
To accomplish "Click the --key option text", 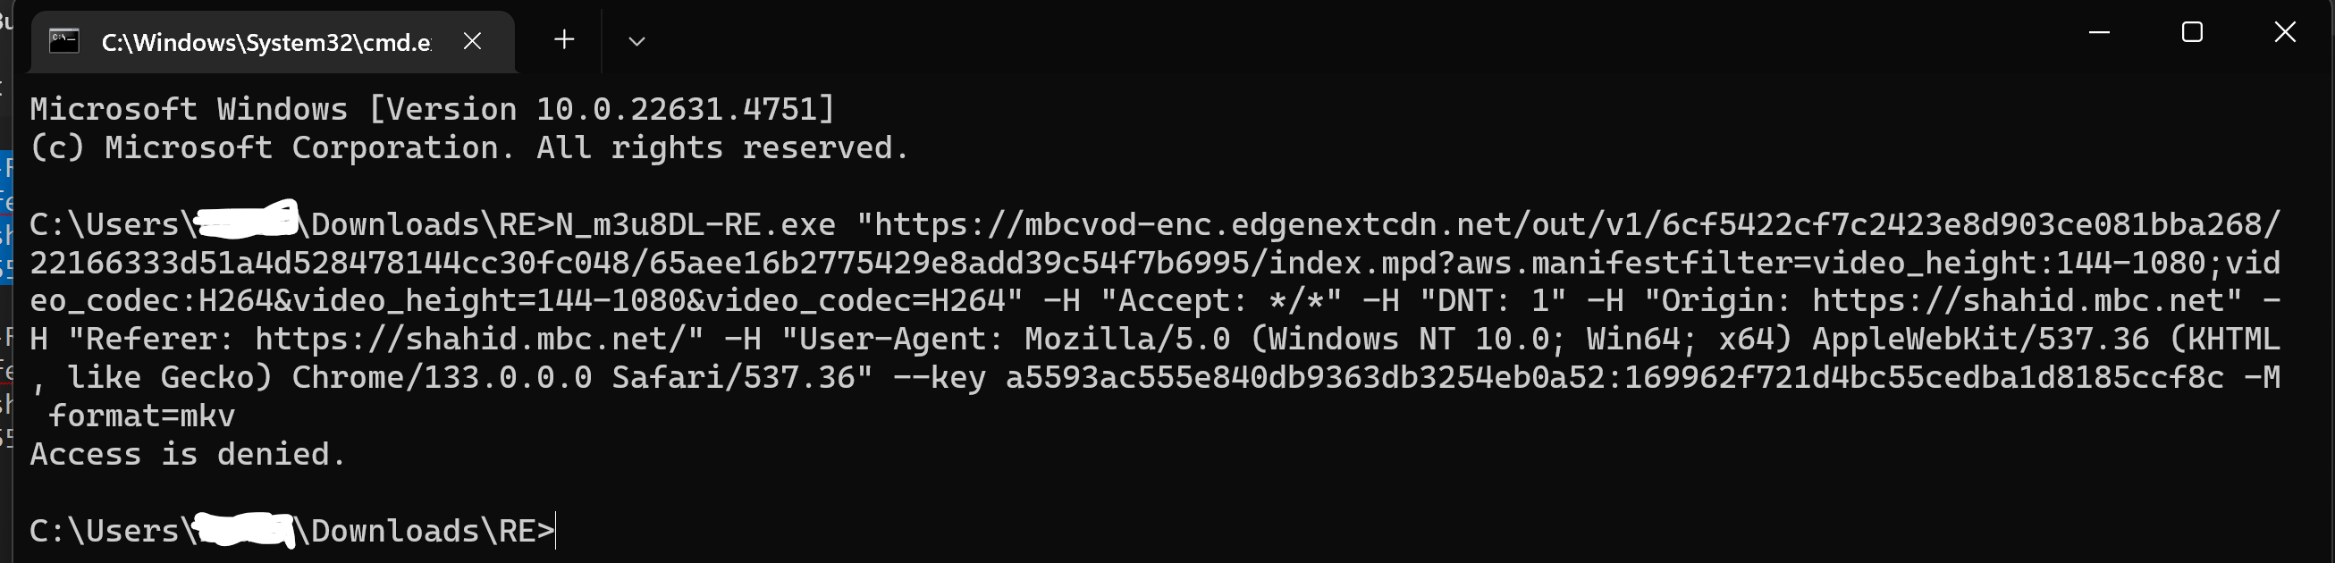I will pyautogui.click(x=939, y=377).
